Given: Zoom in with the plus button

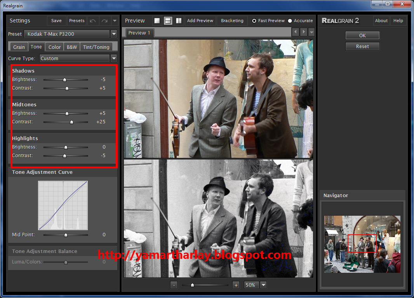Looking at the screenshot, I should point(236,285).
